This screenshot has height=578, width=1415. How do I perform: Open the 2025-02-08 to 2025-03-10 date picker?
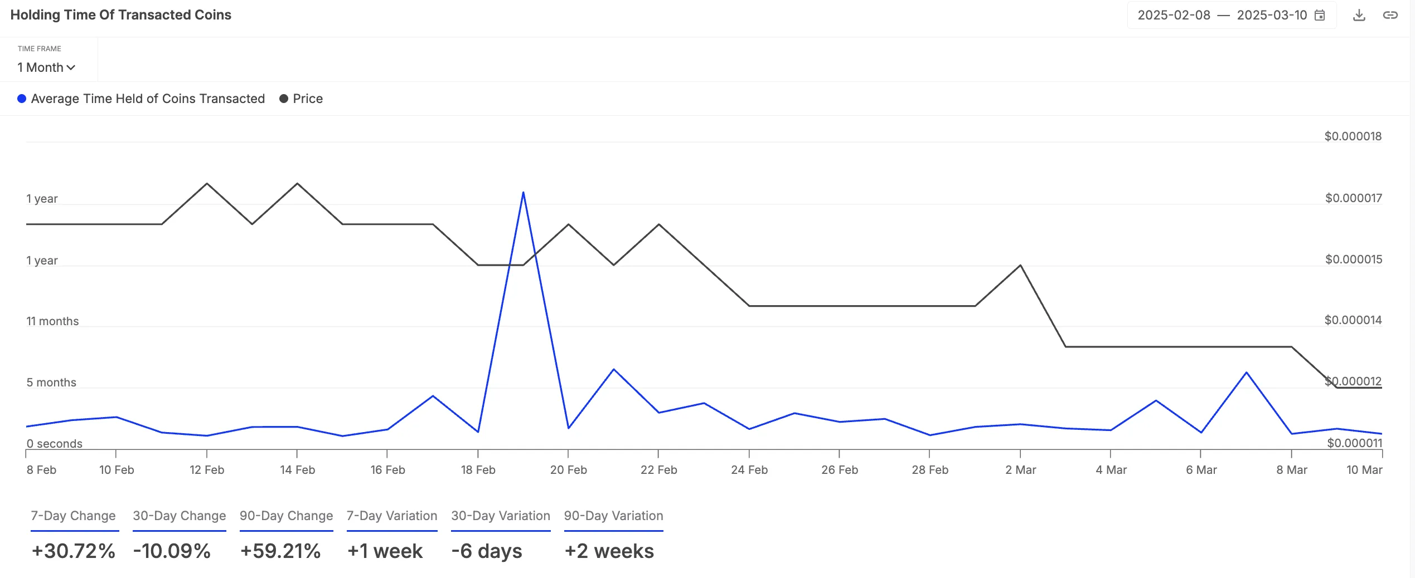(1231, 15)
